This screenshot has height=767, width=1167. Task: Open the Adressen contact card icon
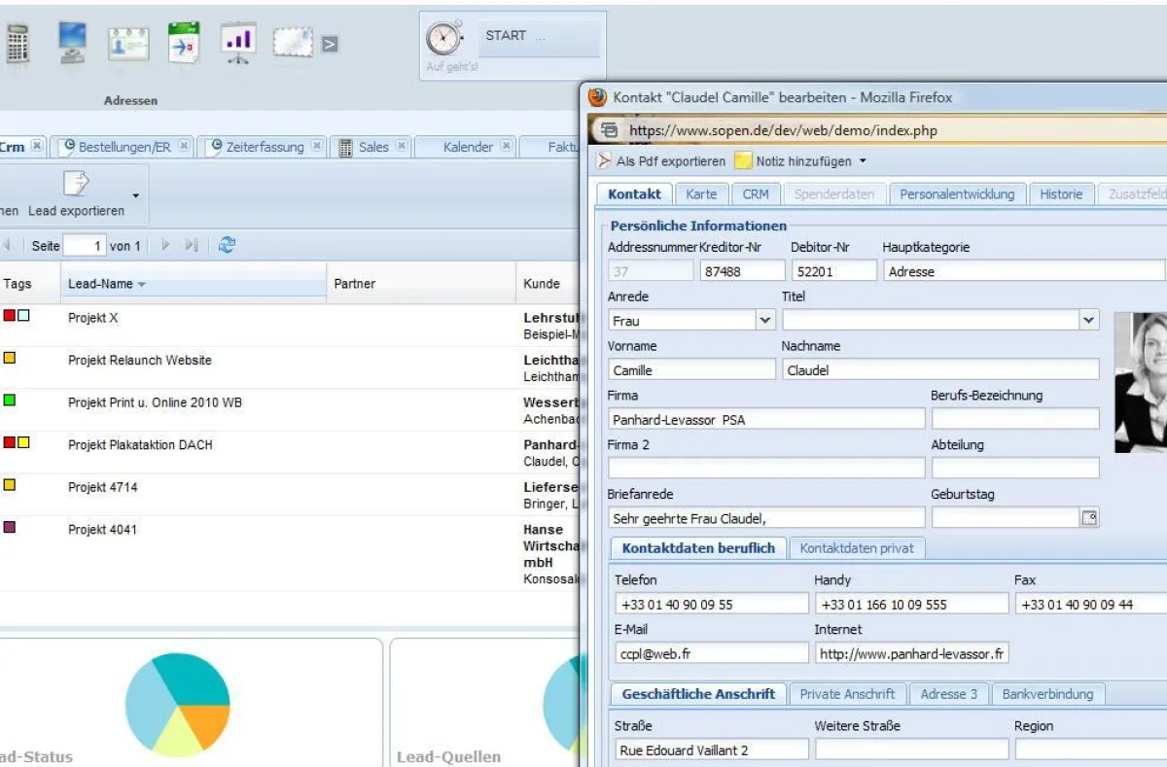point(128,45)
